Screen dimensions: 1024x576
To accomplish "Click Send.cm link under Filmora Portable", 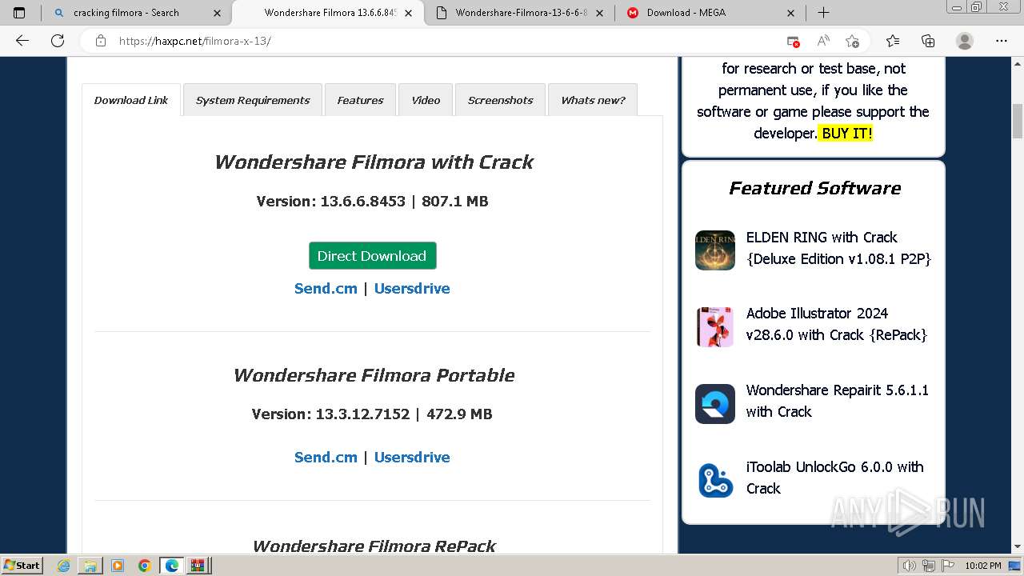I will click(326, 458).
